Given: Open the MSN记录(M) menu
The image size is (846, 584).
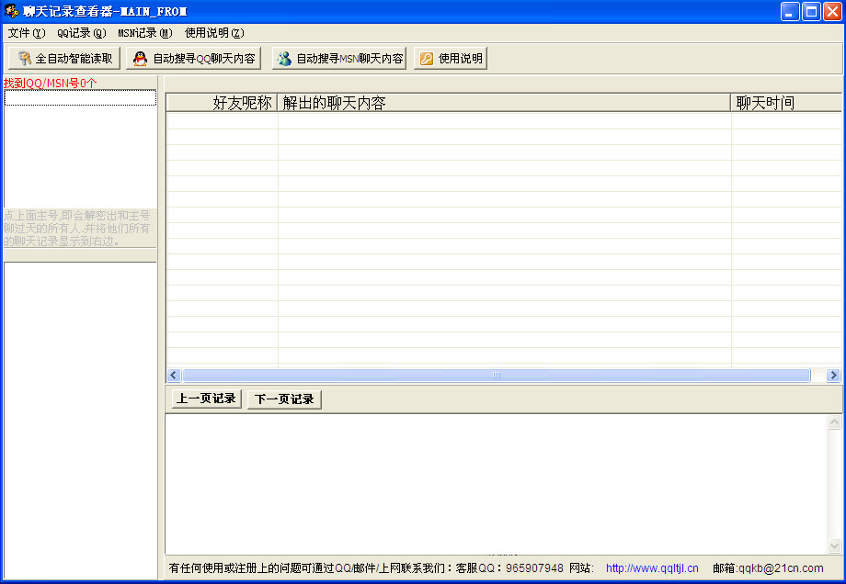Looking at the screenshot, I should [145, 33].
